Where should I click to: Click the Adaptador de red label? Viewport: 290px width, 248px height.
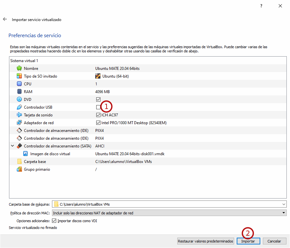[39, 123]
